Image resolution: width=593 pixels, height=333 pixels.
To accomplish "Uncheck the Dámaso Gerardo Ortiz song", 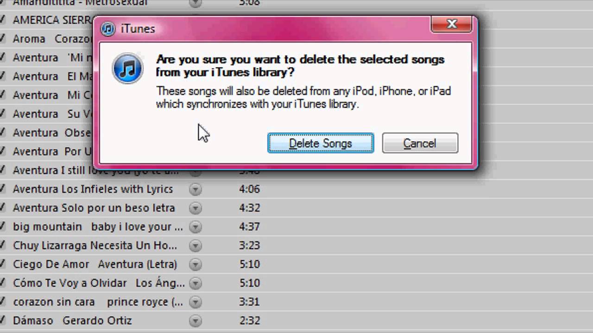I will click(2, 320).
